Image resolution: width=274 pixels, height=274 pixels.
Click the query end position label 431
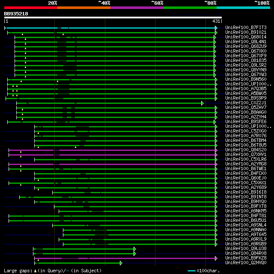(x=216, y=21)
